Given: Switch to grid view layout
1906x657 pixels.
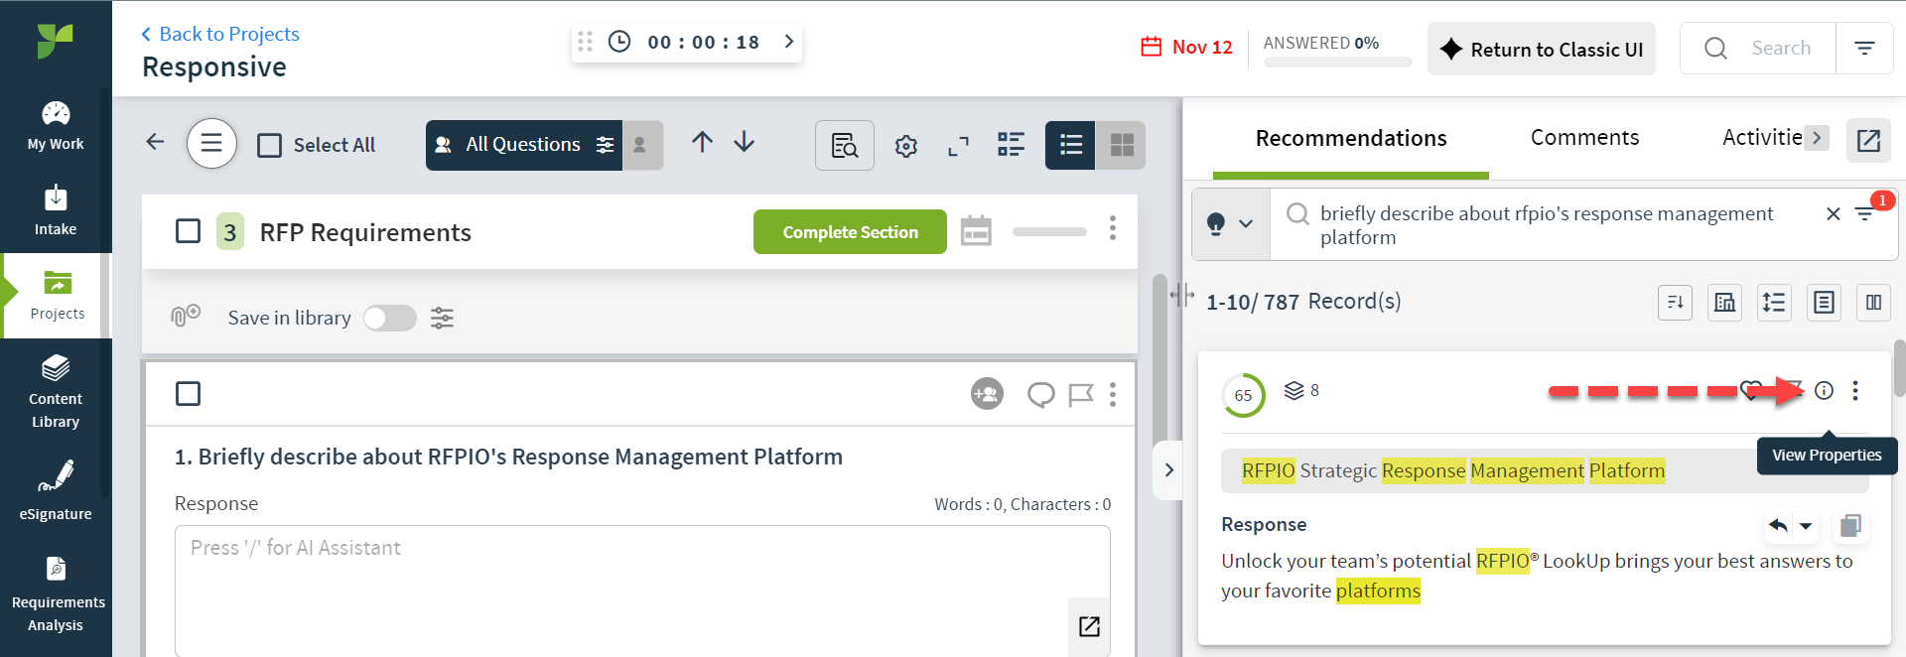Looking at the screenshot, I should pos(1121,145).
